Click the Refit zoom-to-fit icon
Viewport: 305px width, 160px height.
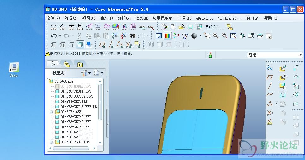point(233,36)
